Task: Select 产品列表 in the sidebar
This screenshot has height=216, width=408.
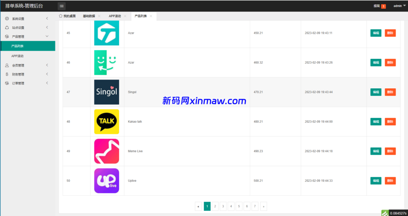Action: coord(27,46)
